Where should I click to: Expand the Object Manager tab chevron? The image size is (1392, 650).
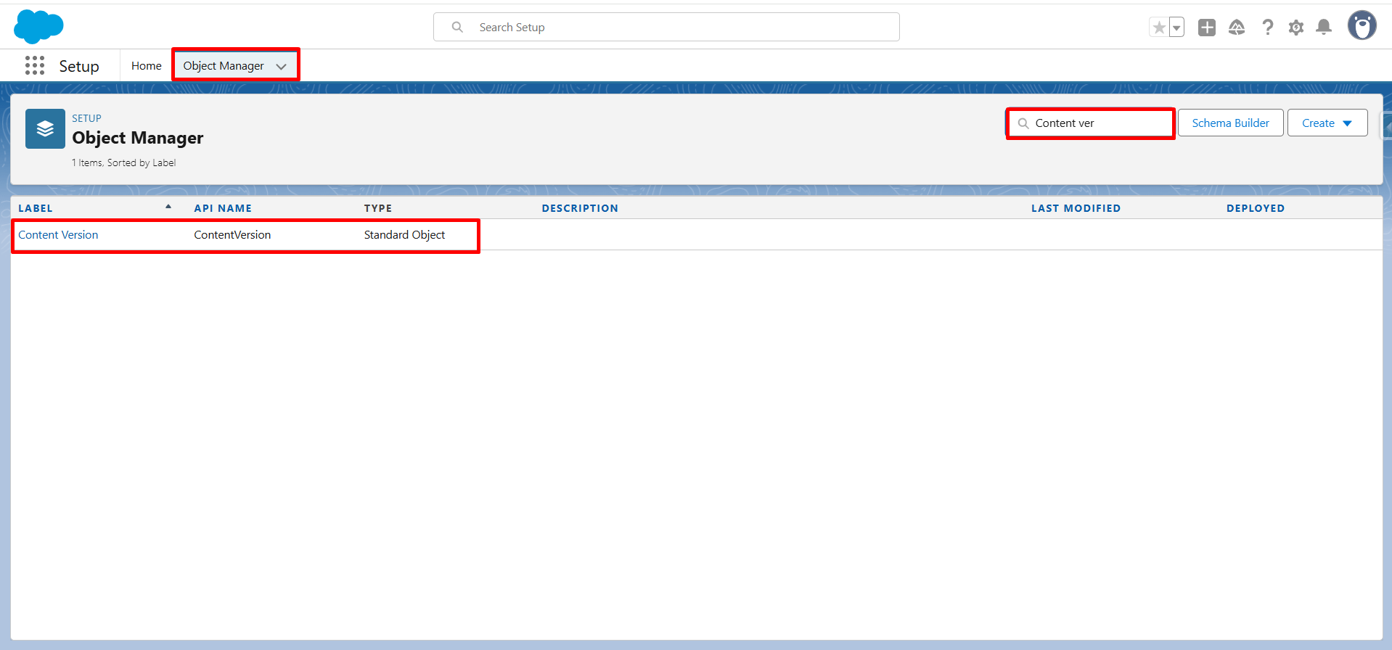[x=281, y=67]
